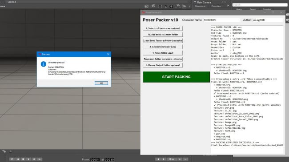Go to previous keyframe
289x162 pixels.
[158, 159]
